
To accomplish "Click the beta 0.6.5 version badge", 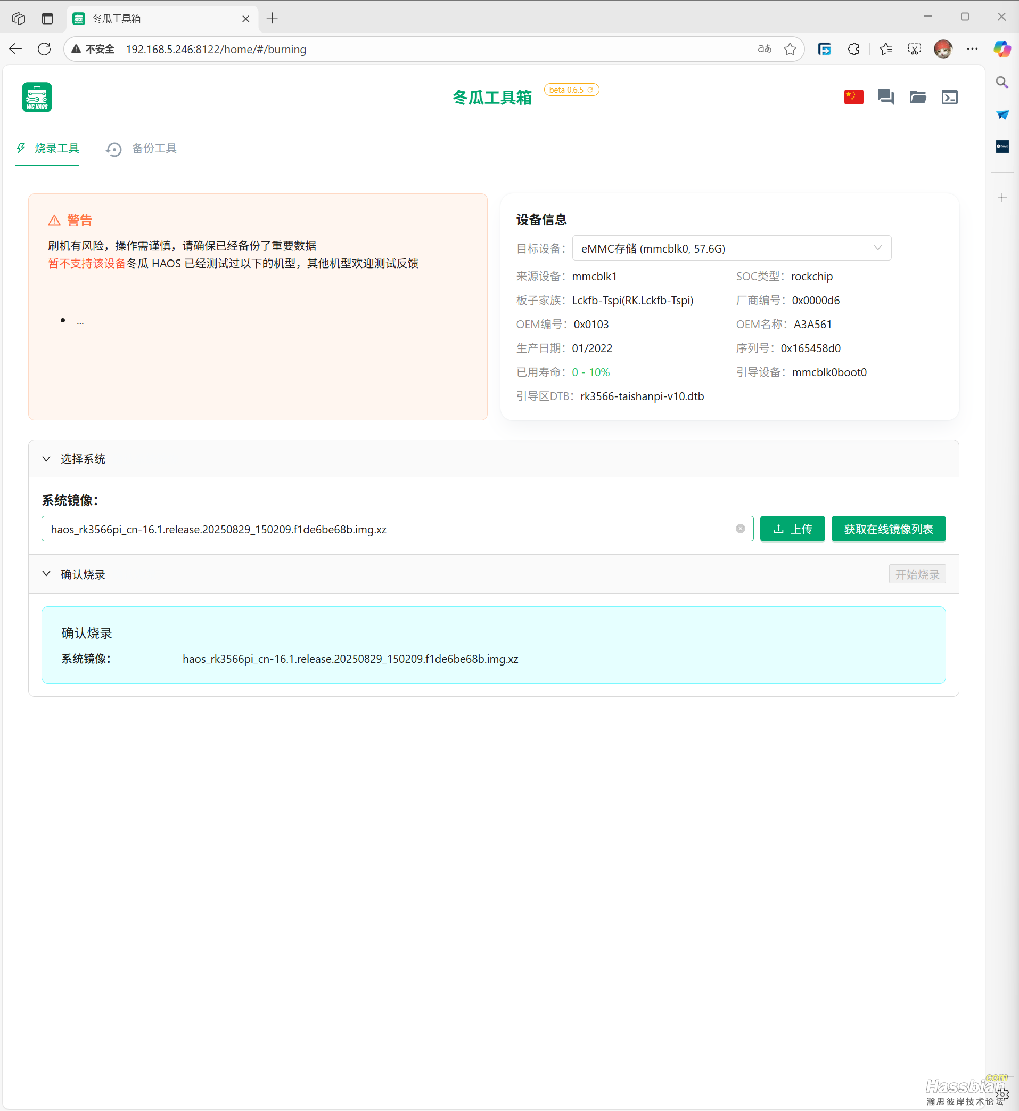I will (571, 90).
